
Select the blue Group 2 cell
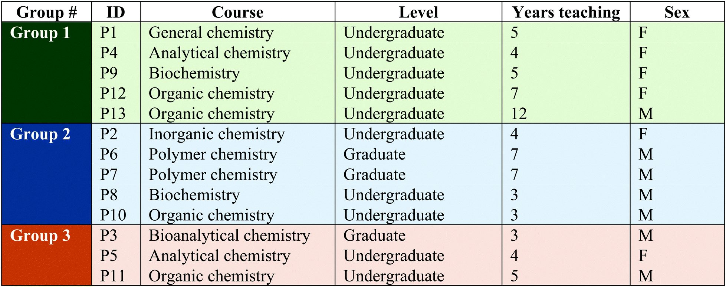click(x=47, y=174)
